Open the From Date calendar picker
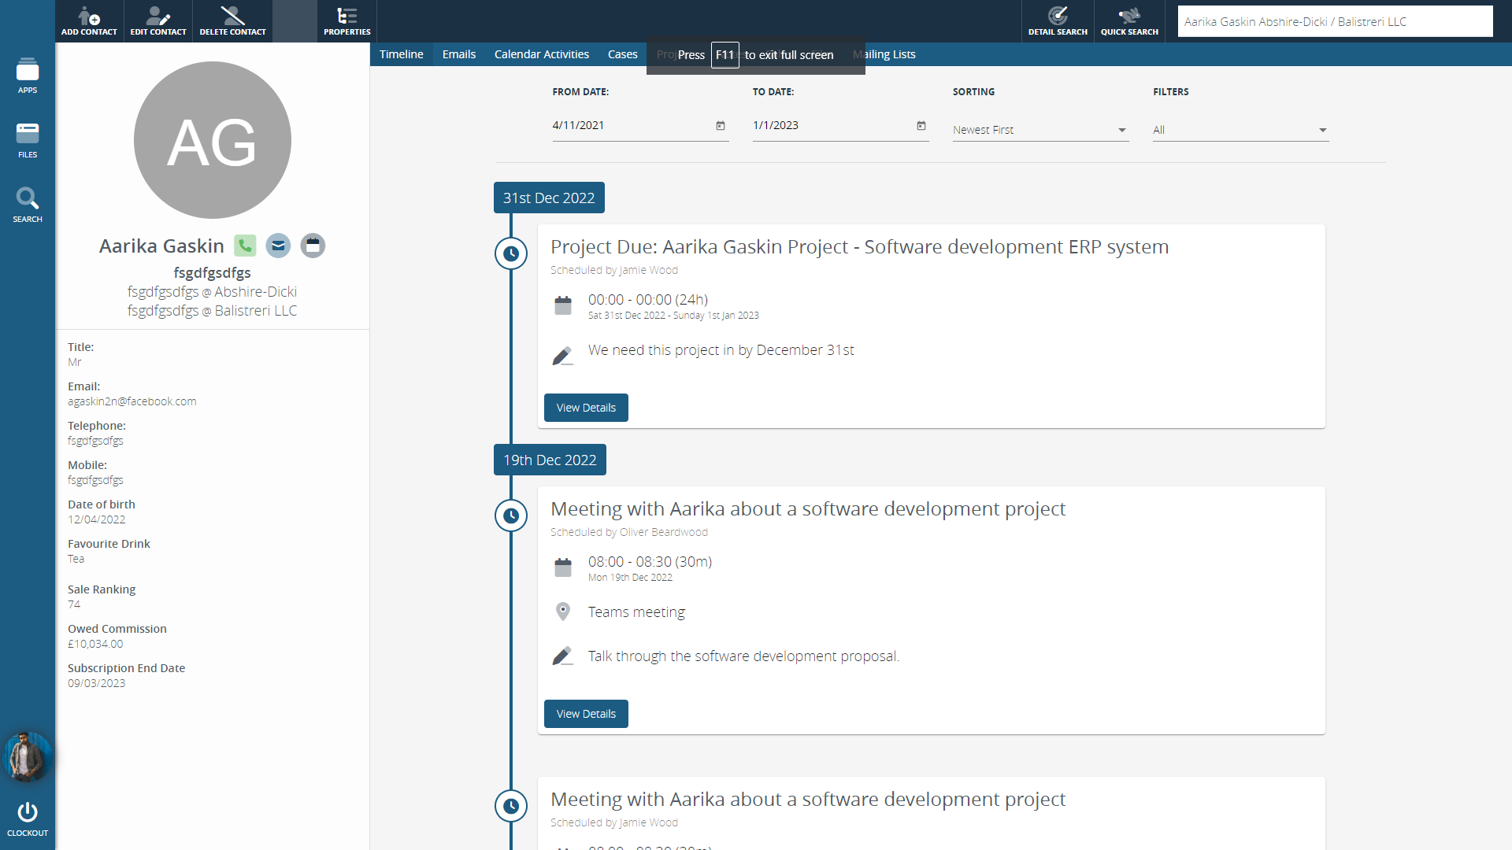This screenshot has height=850, width=1512. (x=720, y=126)
